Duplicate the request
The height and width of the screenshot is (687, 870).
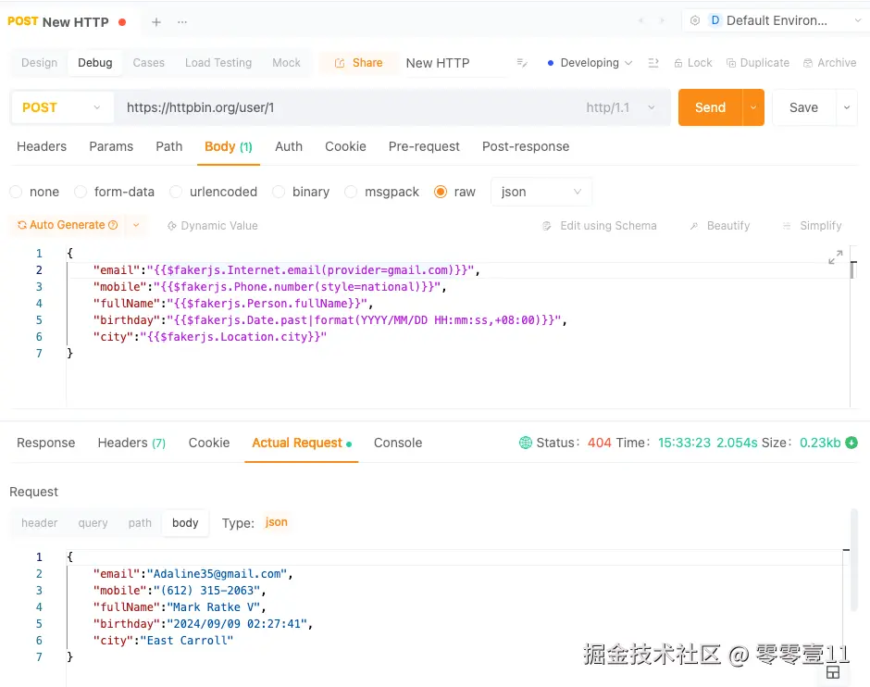point(758,63)
